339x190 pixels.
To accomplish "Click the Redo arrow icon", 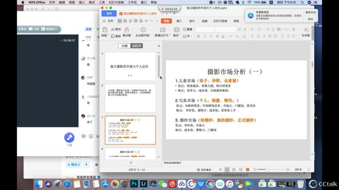I will tap(152, 21).
